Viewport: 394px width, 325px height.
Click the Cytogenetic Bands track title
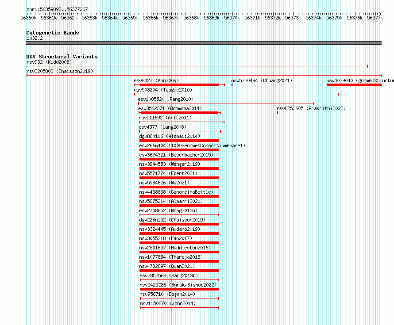(x=53, y=33)
